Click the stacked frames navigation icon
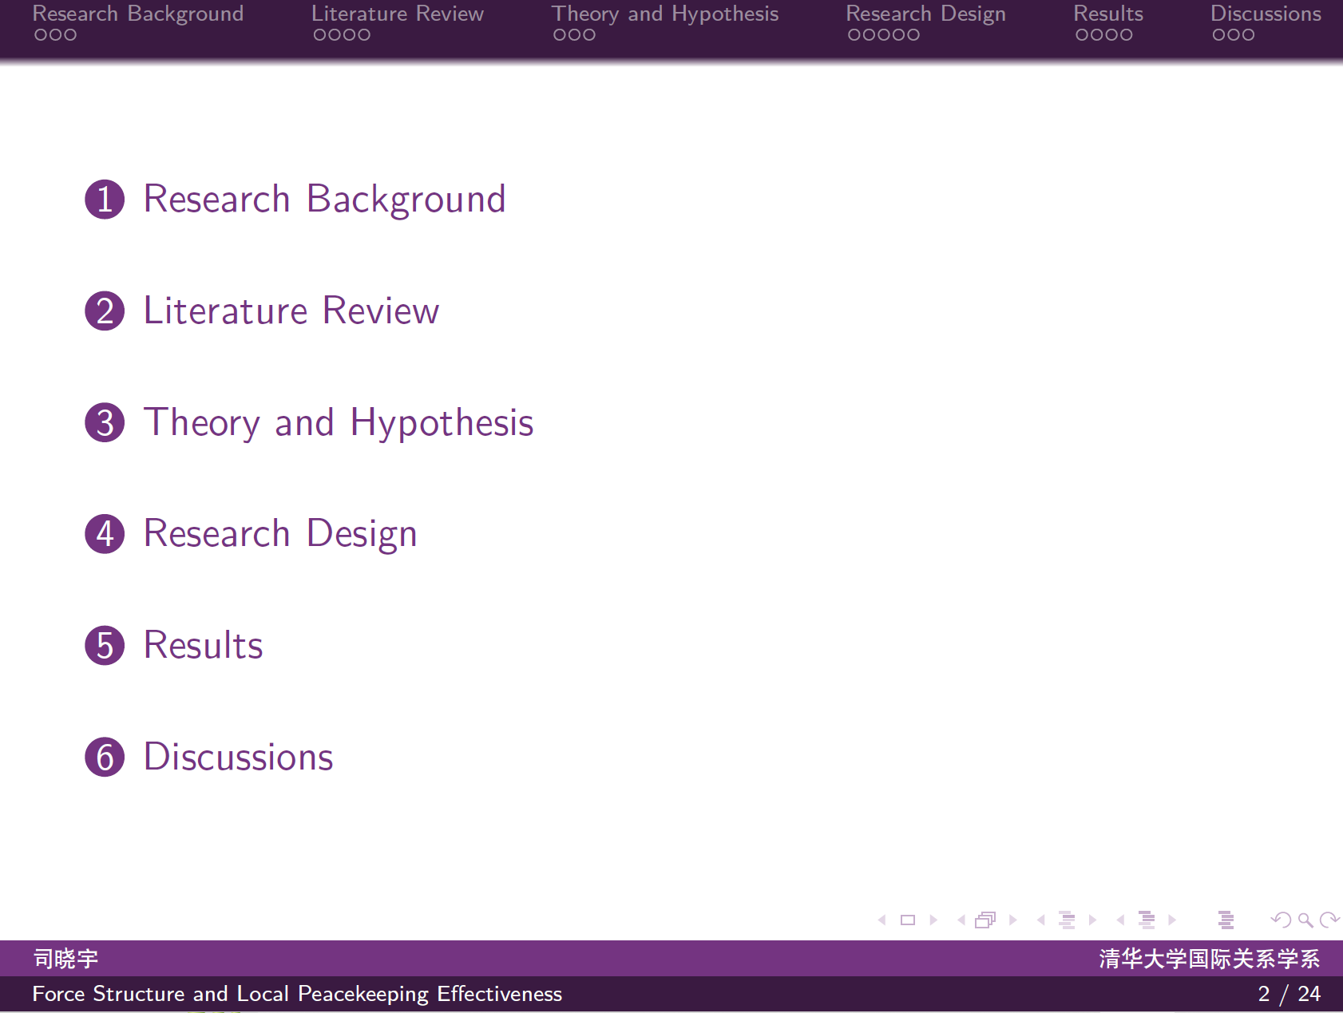The image size is (1343, 1013). tap(986, 920)
